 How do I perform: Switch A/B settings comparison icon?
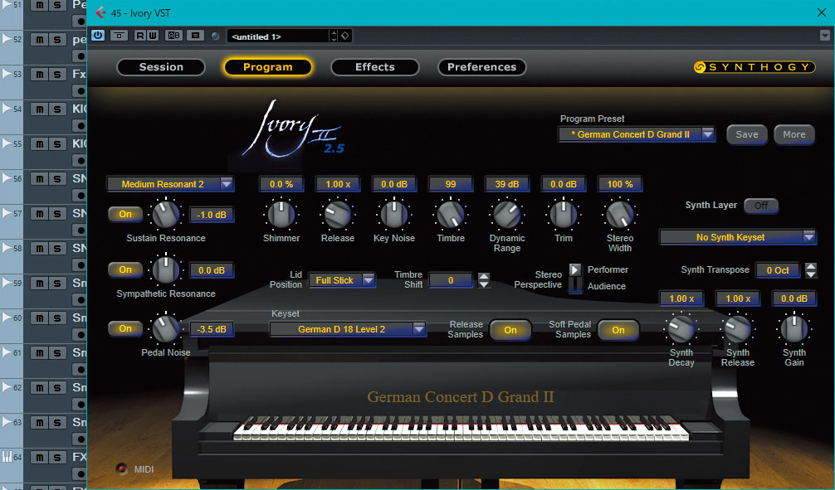(173, 36)
